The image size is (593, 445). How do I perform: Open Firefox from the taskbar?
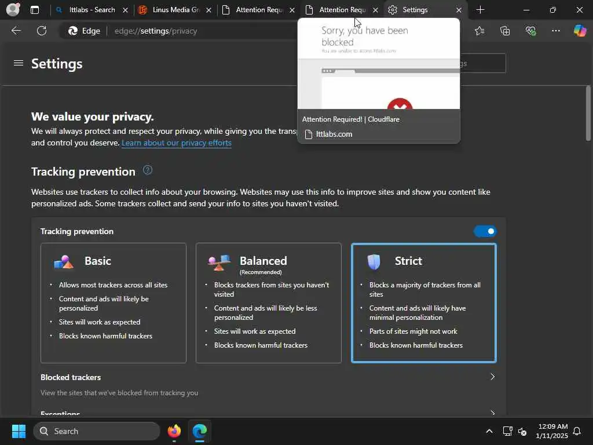pos(174,431)
